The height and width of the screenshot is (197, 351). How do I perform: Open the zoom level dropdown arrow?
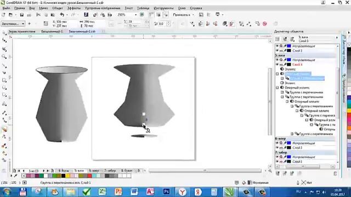[135, 15]
